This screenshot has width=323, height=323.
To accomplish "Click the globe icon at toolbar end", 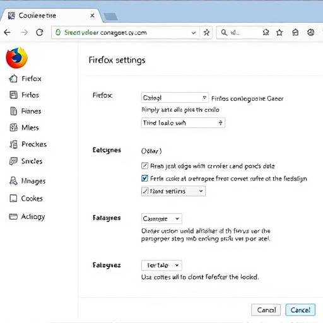I will (311, 32).
